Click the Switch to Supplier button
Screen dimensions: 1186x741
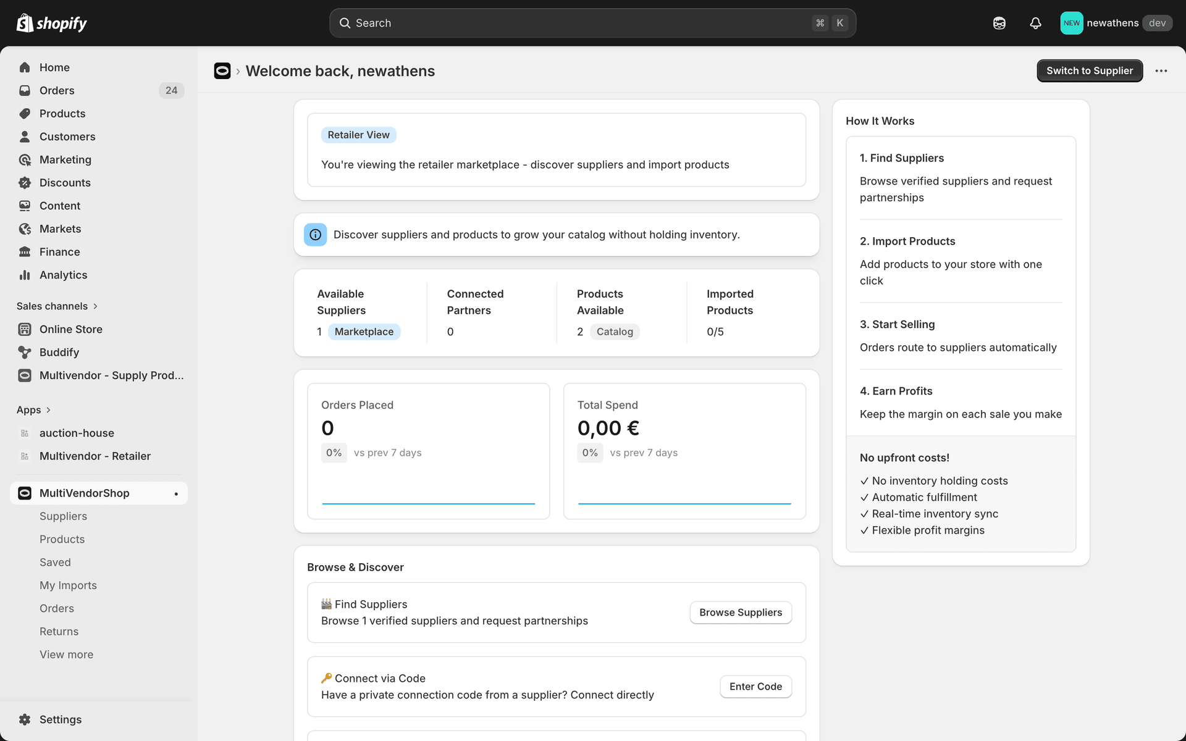click(1089, 71)
